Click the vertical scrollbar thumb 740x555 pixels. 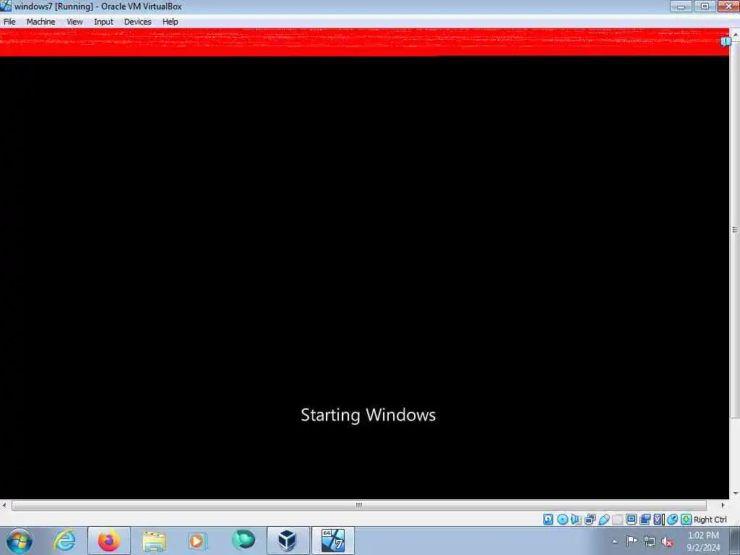click(735, 230)
